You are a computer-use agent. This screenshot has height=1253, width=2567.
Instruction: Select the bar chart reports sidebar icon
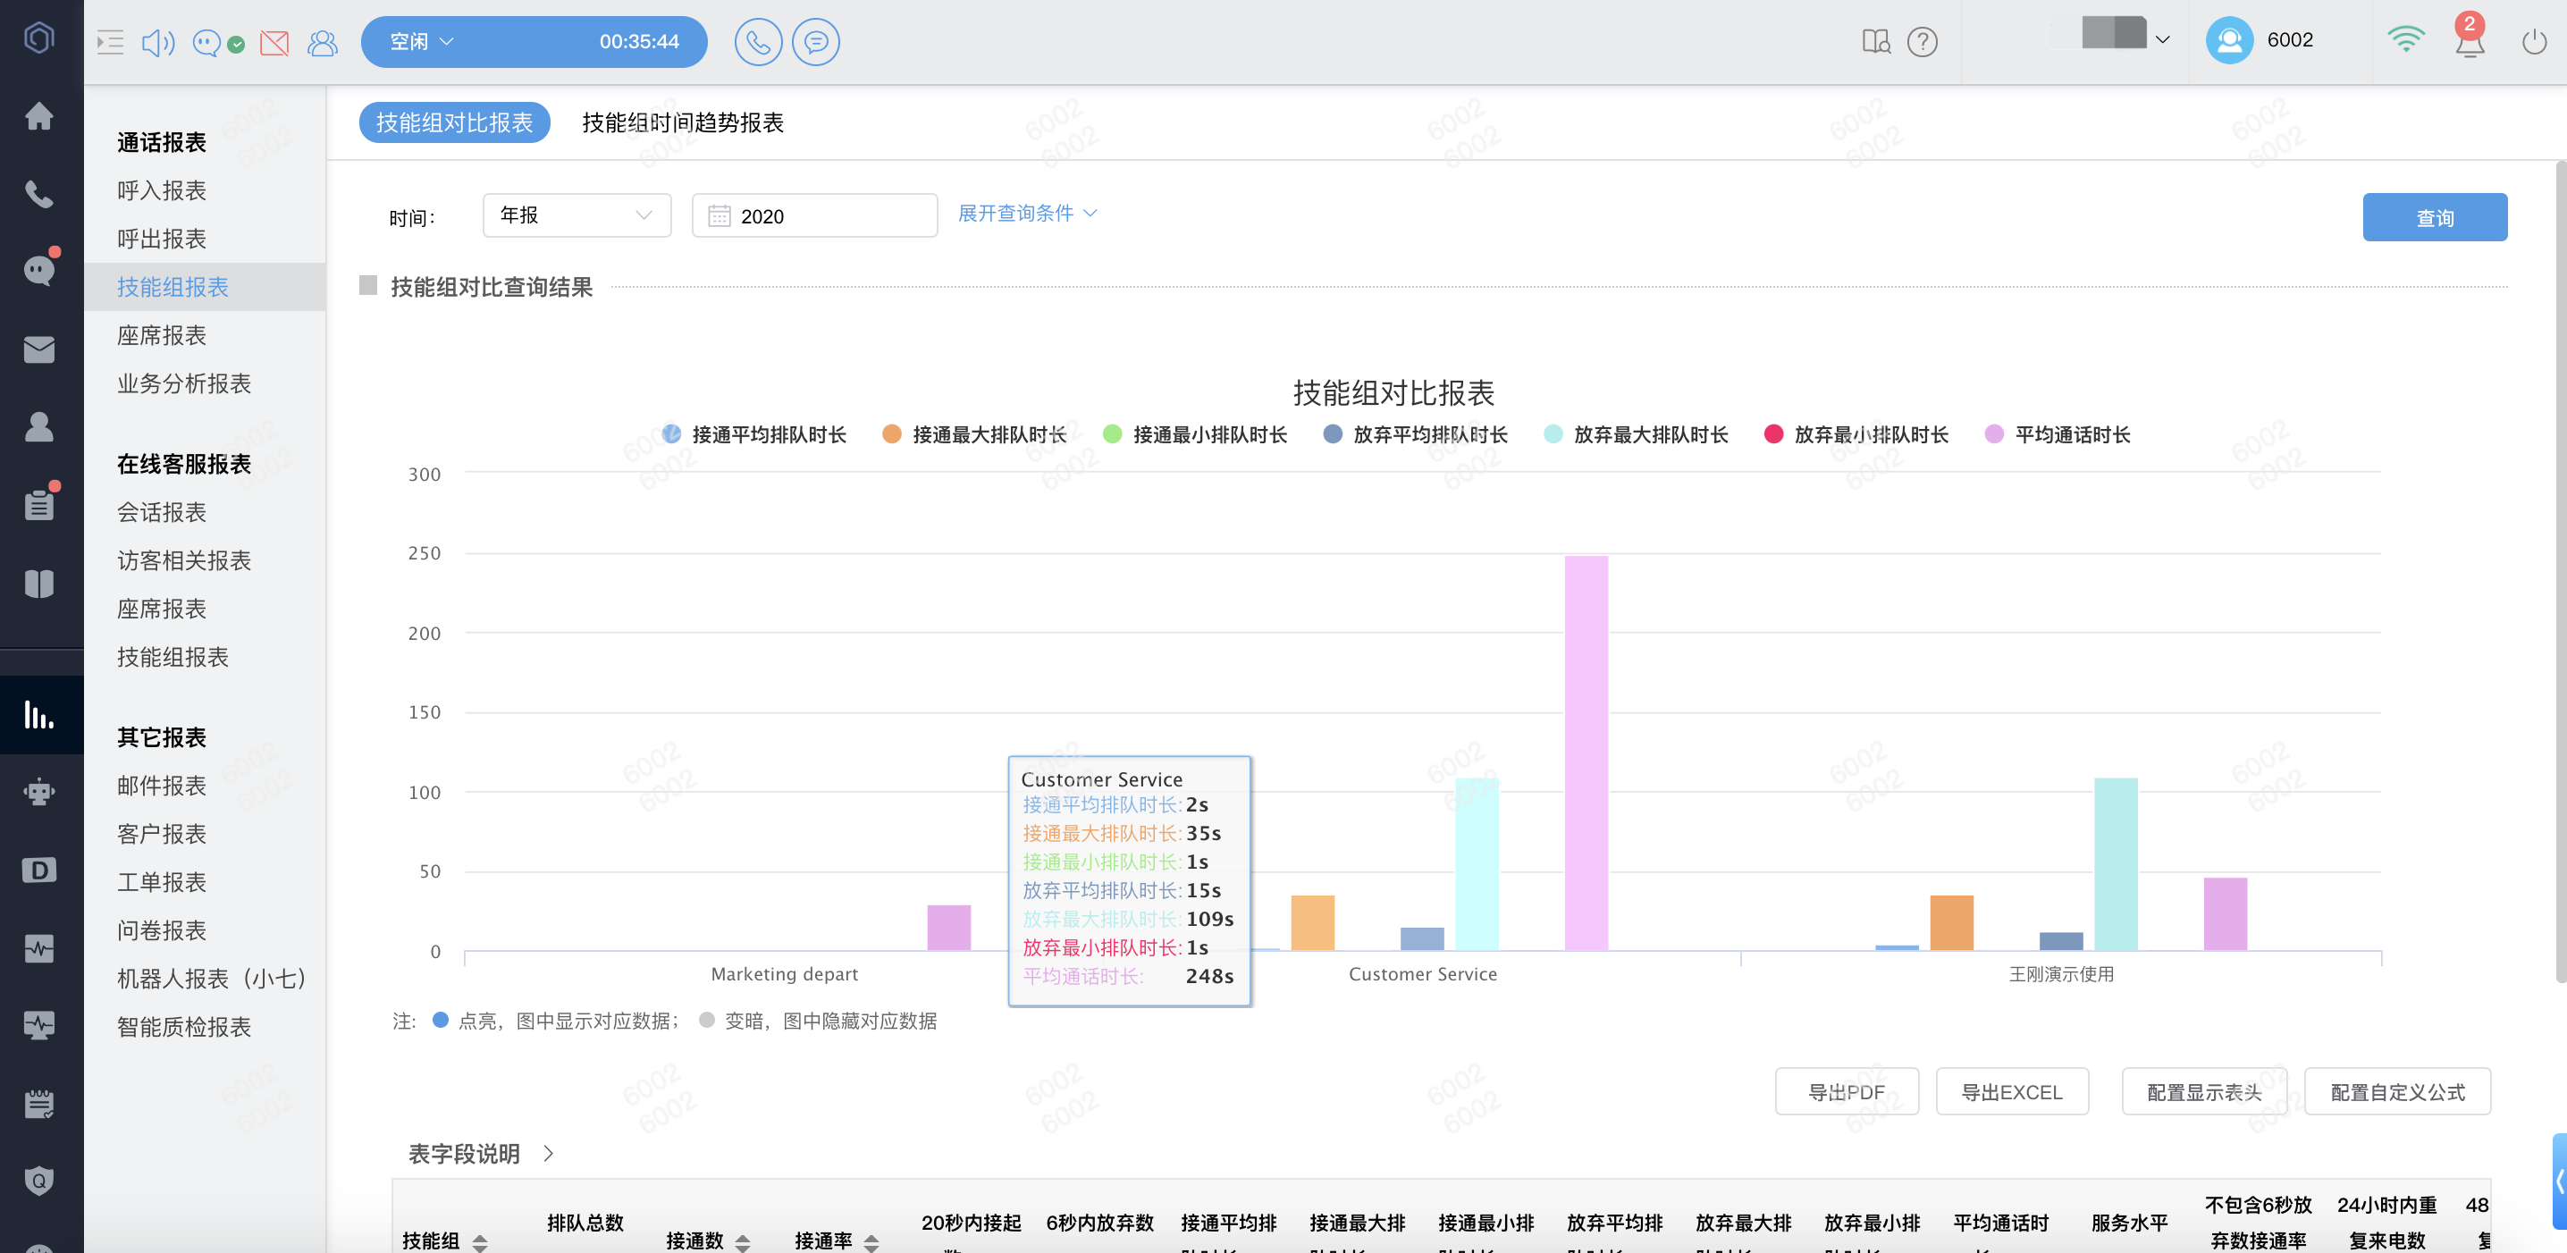tap(38, 715)
